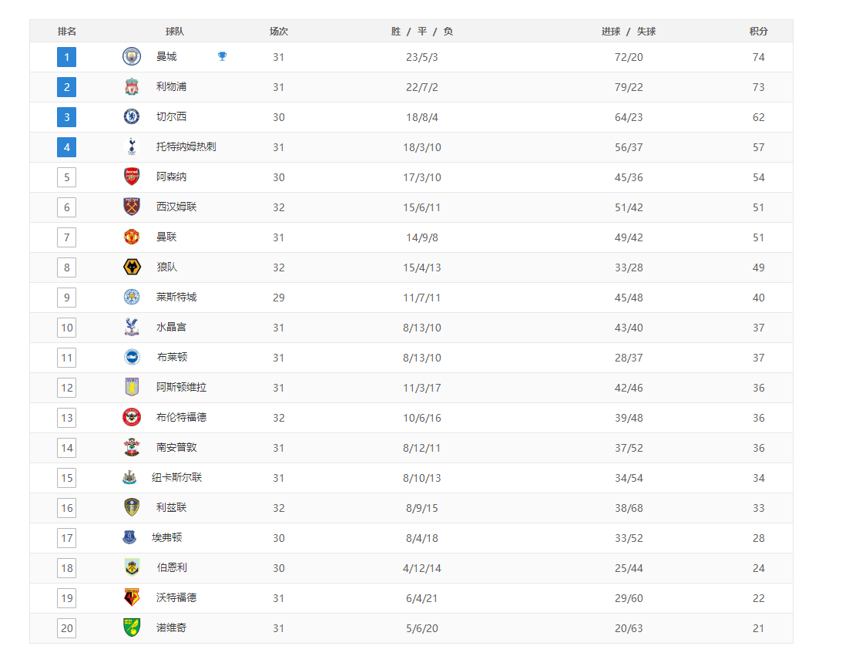Click the Wolves crest beside 狼队
This screenshot has width=849, height=656.
click(132, 267)
